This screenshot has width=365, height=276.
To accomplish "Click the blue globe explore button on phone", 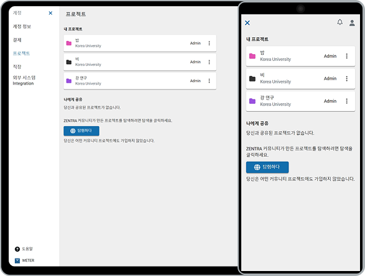I will tap(267, 167).
